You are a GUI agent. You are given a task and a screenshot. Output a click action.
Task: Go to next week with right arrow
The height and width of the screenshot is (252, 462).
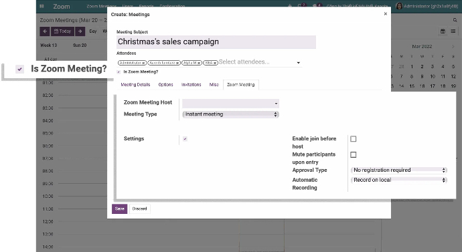click(80, 31)
